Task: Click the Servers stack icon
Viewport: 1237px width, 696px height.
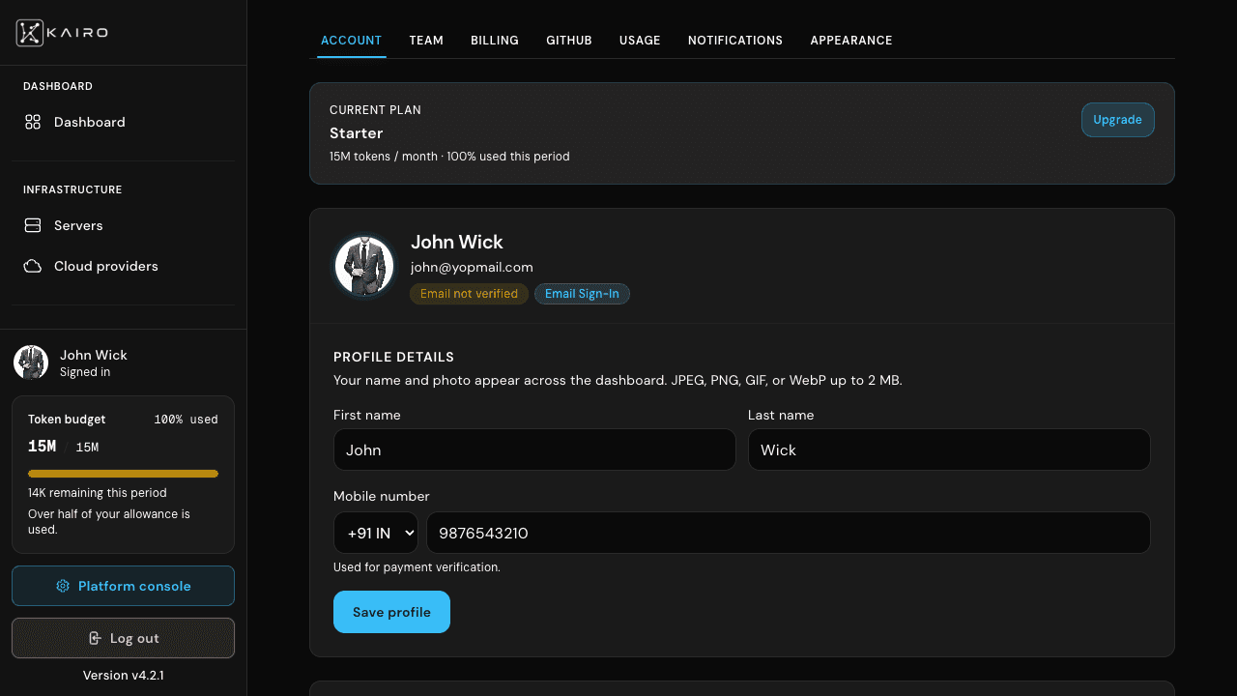Action: [33, 225]
